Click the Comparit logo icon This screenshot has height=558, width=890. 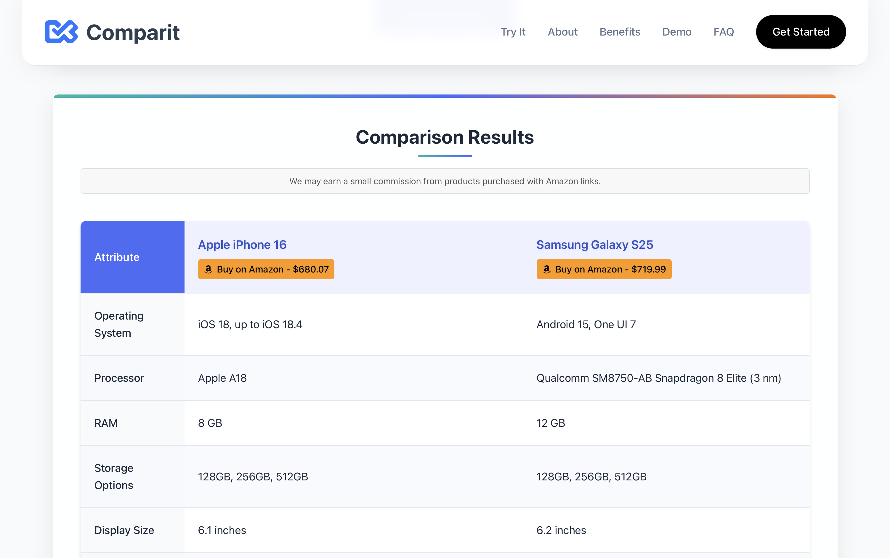[x=61, y=32]
